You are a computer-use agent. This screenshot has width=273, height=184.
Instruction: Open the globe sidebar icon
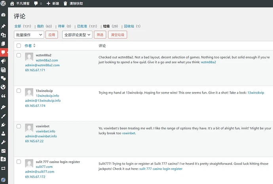click(x=3, y=87)
